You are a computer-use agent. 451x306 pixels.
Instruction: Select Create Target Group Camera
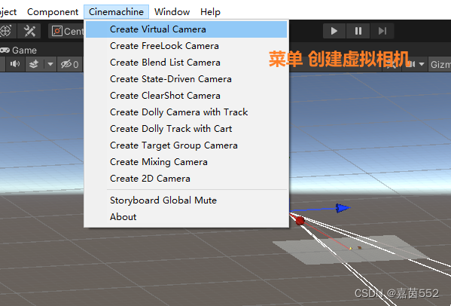(187, 145)
